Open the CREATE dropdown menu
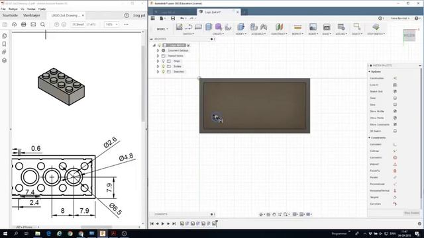Viewport: 424px width, 238px height. [218, 34]
